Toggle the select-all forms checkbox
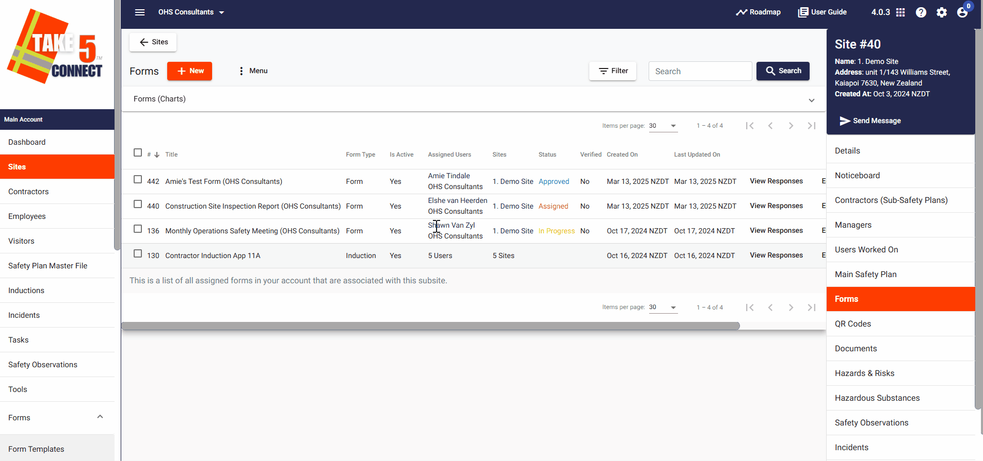 (x=138, y=152)
